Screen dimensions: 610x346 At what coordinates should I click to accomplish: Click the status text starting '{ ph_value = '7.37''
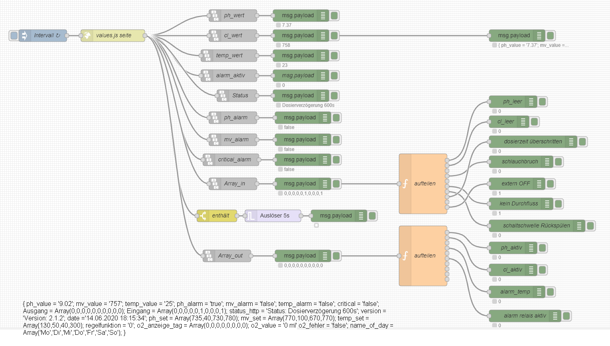click(533, 45)
